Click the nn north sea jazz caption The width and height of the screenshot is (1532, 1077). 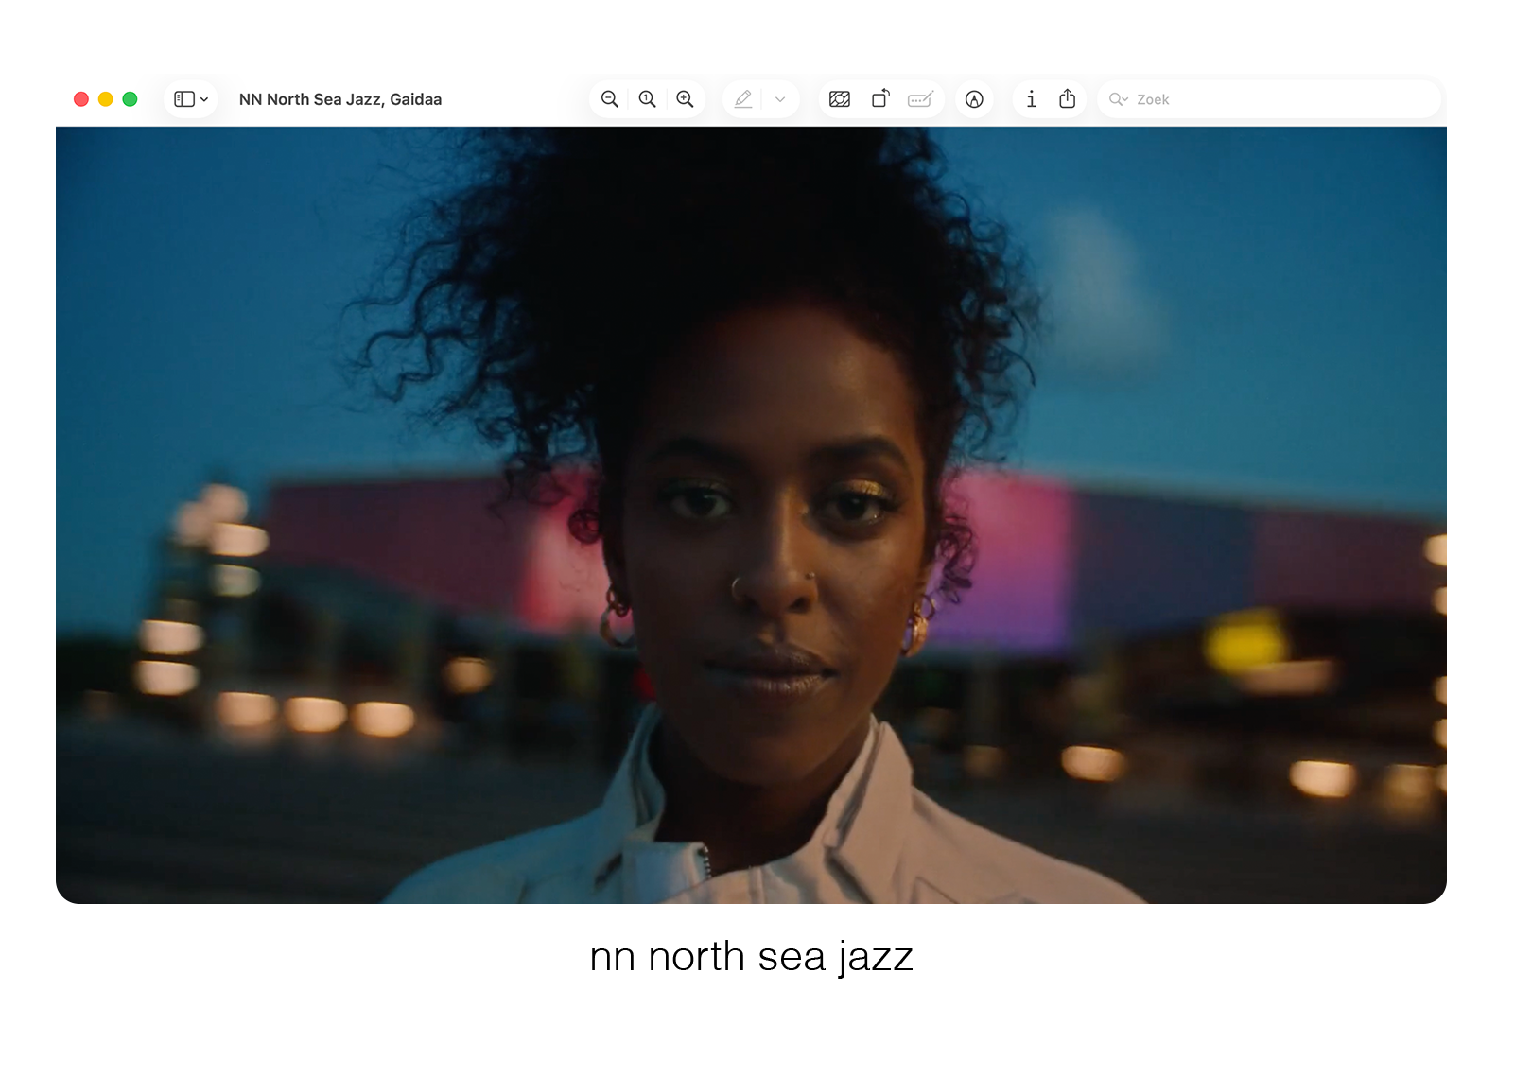[751, 957]
